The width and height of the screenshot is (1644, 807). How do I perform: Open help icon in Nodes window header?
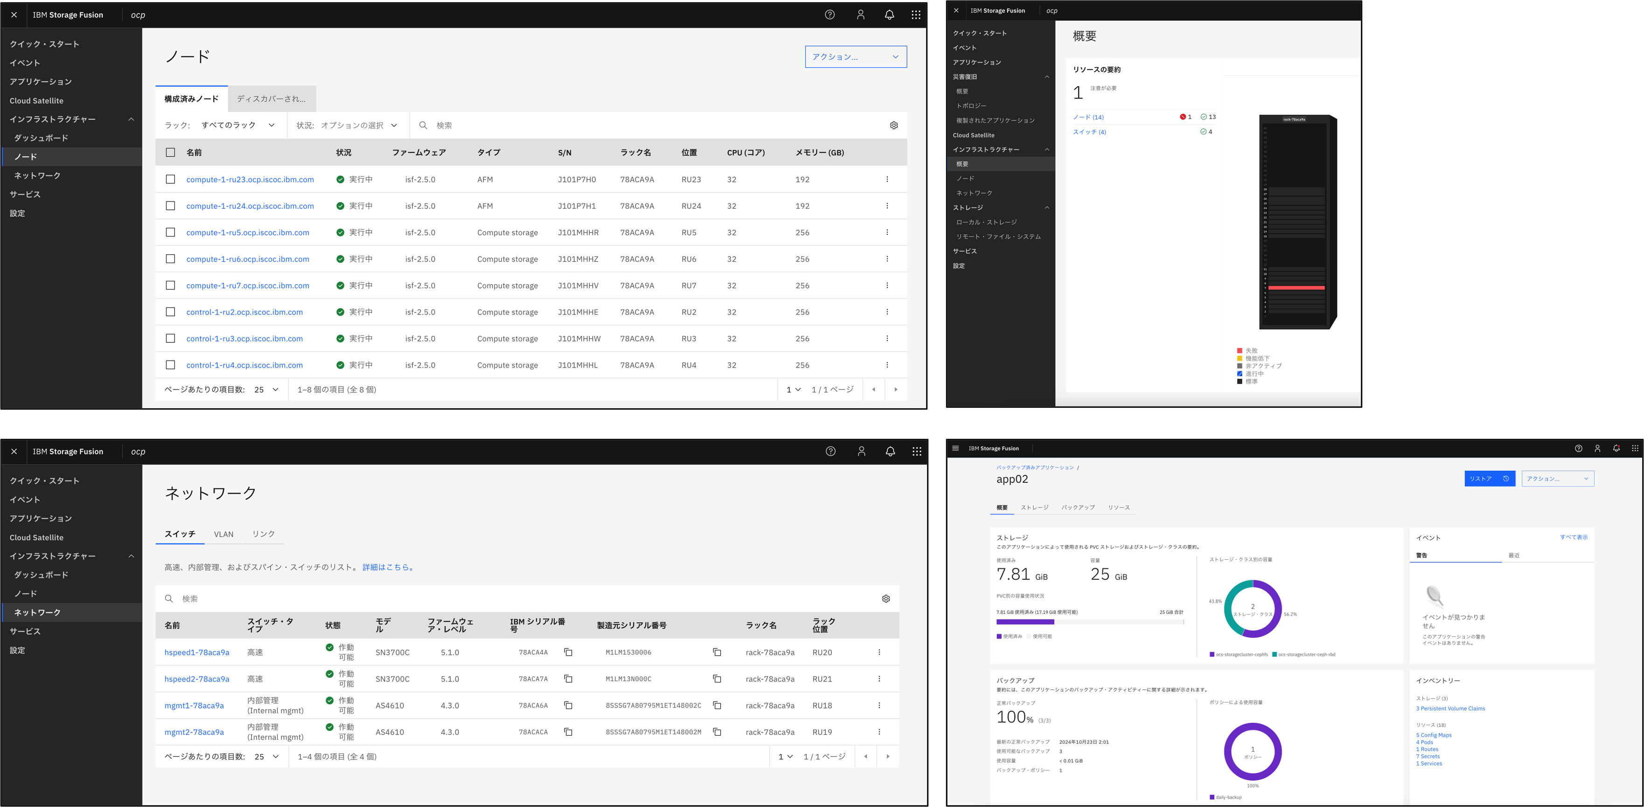[829, 14]
